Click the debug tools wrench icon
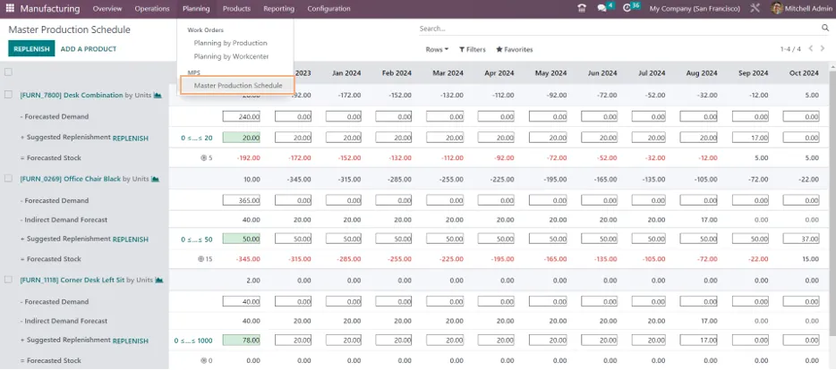This screenshot has height=370, width=836. coord(755,9)
